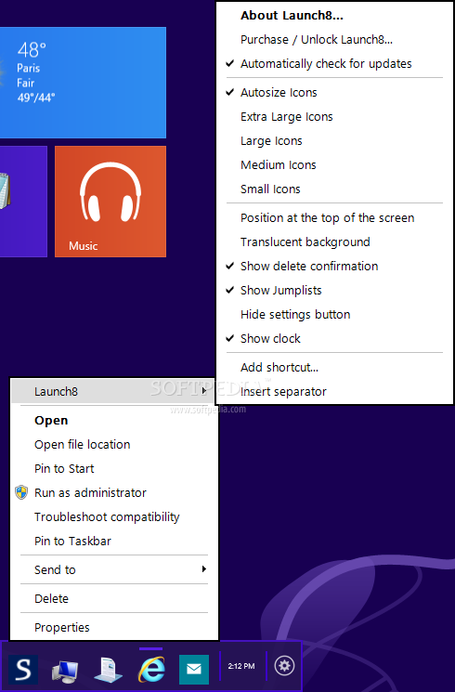Select Extra Large Icons option

(334, 117)
